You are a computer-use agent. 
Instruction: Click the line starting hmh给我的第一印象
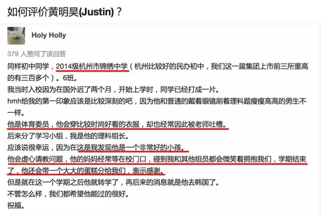(157, 101)
